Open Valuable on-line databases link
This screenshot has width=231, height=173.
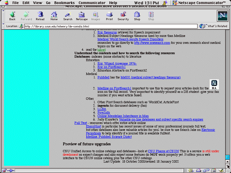pyautogui.click(x=161, y=119)
